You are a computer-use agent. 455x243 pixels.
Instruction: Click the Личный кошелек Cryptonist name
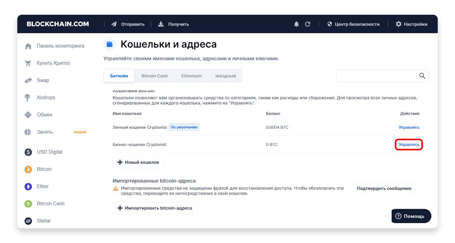tap(139, 127)
